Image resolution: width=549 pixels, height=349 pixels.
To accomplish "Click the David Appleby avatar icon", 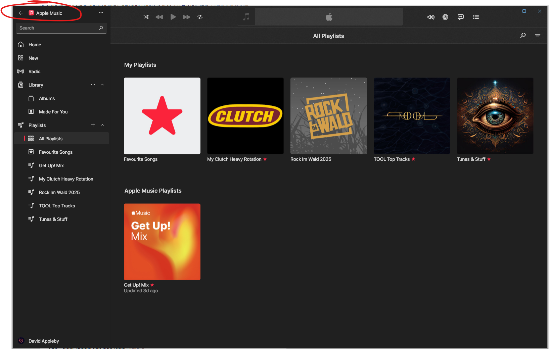I will pos(21,341).
